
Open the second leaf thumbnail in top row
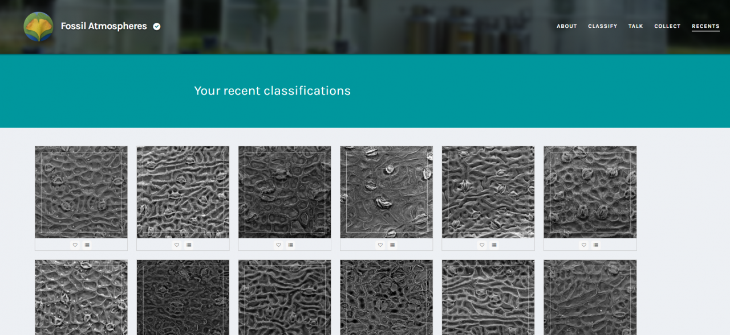(183, 192)
